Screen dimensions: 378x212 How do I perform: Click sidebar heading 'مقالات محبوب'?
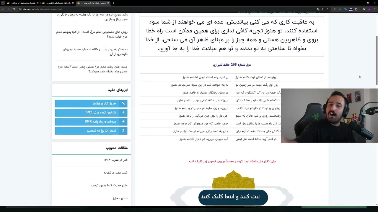point(117,148)
